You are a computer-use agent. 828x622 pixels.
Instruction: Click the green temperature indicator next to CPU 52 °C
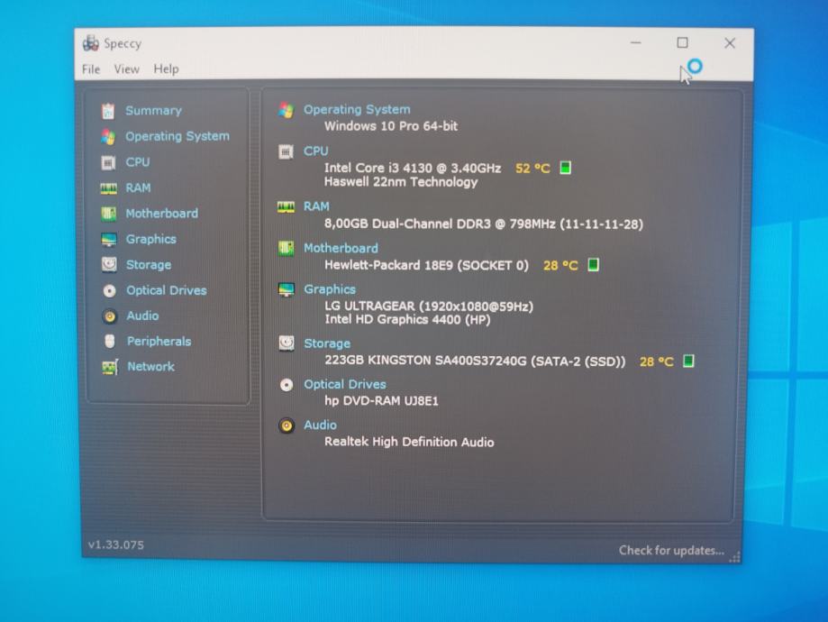[x=565, y=168]
